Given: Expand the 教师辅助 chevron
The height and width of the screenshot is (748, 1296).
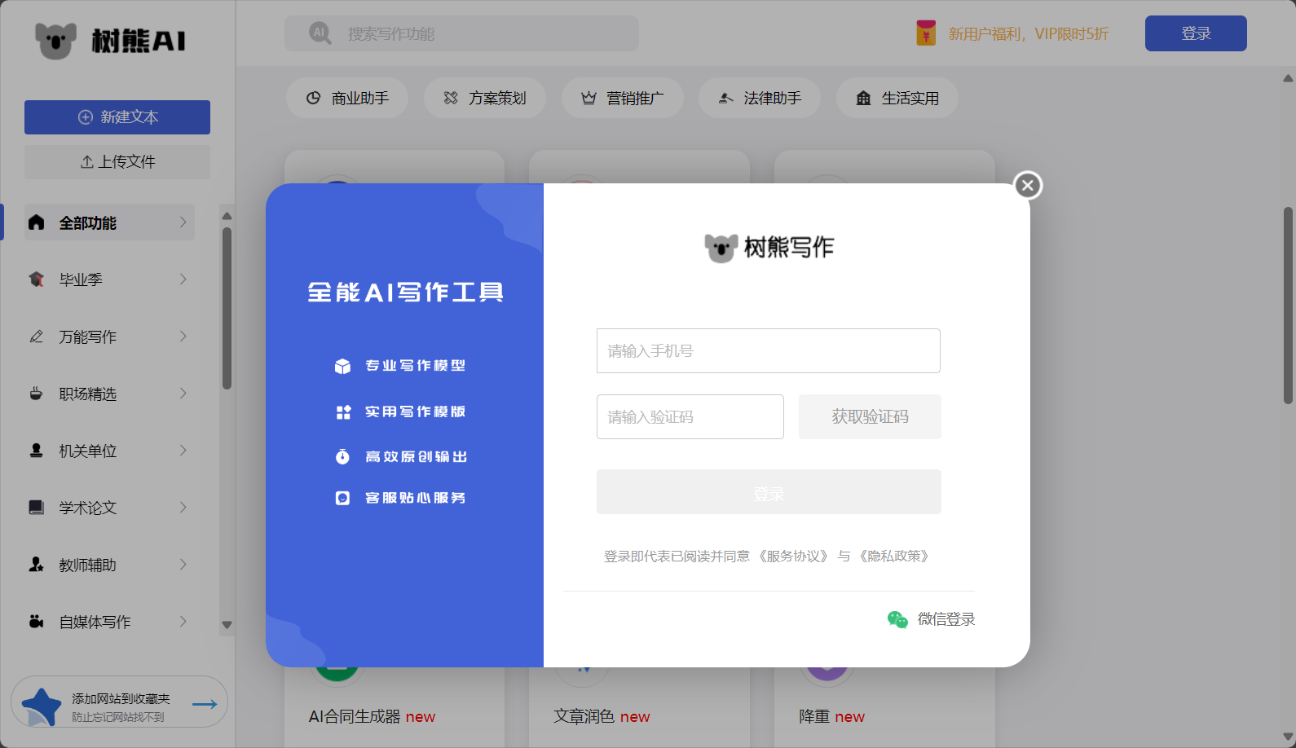Looking at the screenshot, I should (x=183, y=565).
